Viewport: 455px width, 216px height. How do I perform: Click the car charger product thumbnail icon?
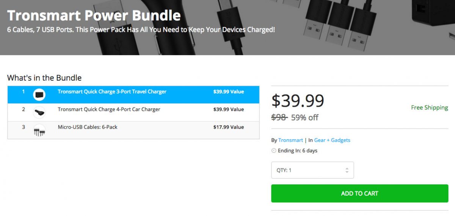coord(39,112)
